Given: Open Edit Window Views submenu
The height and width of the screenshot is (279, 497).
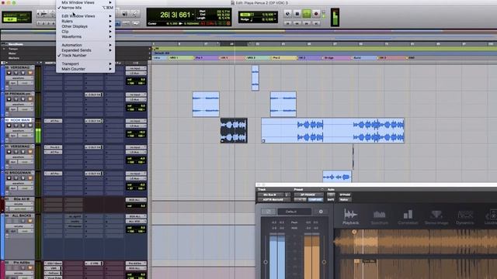Looking at the screenshot, I should [85, 15].
